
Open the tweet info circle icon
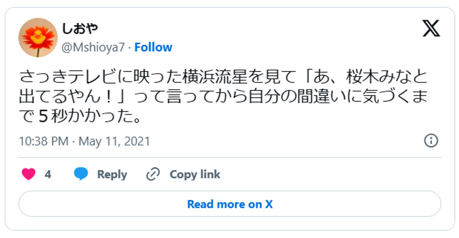(431, 141)
